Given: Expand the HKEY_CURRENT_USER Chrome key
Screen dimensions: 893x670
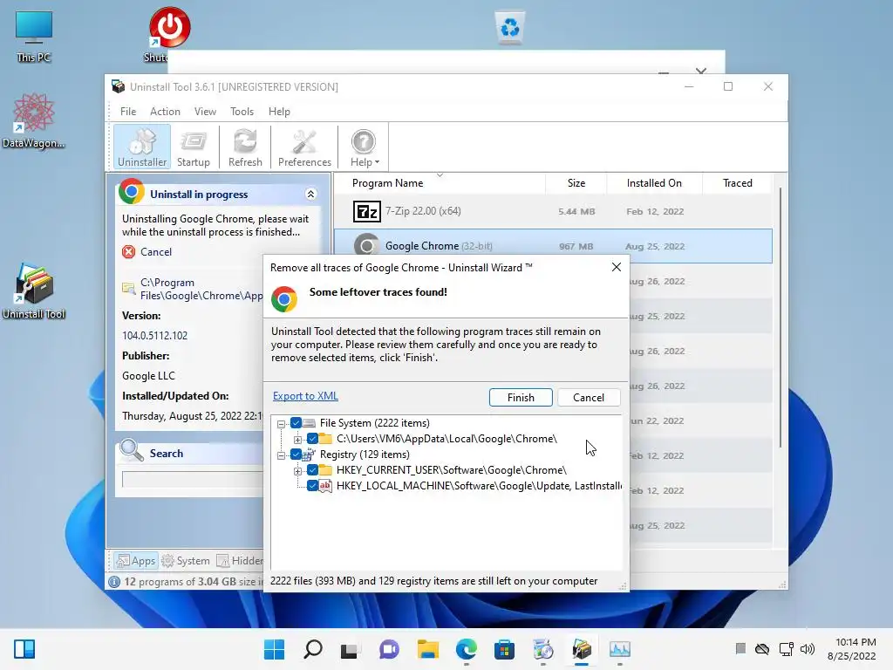Looking at the screenshot, I should [297, 471].
